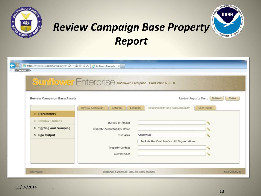The height and width of the screenshot is (196, 261).
Task: Select Responsibility and Accountability tab
Action: 169,108
